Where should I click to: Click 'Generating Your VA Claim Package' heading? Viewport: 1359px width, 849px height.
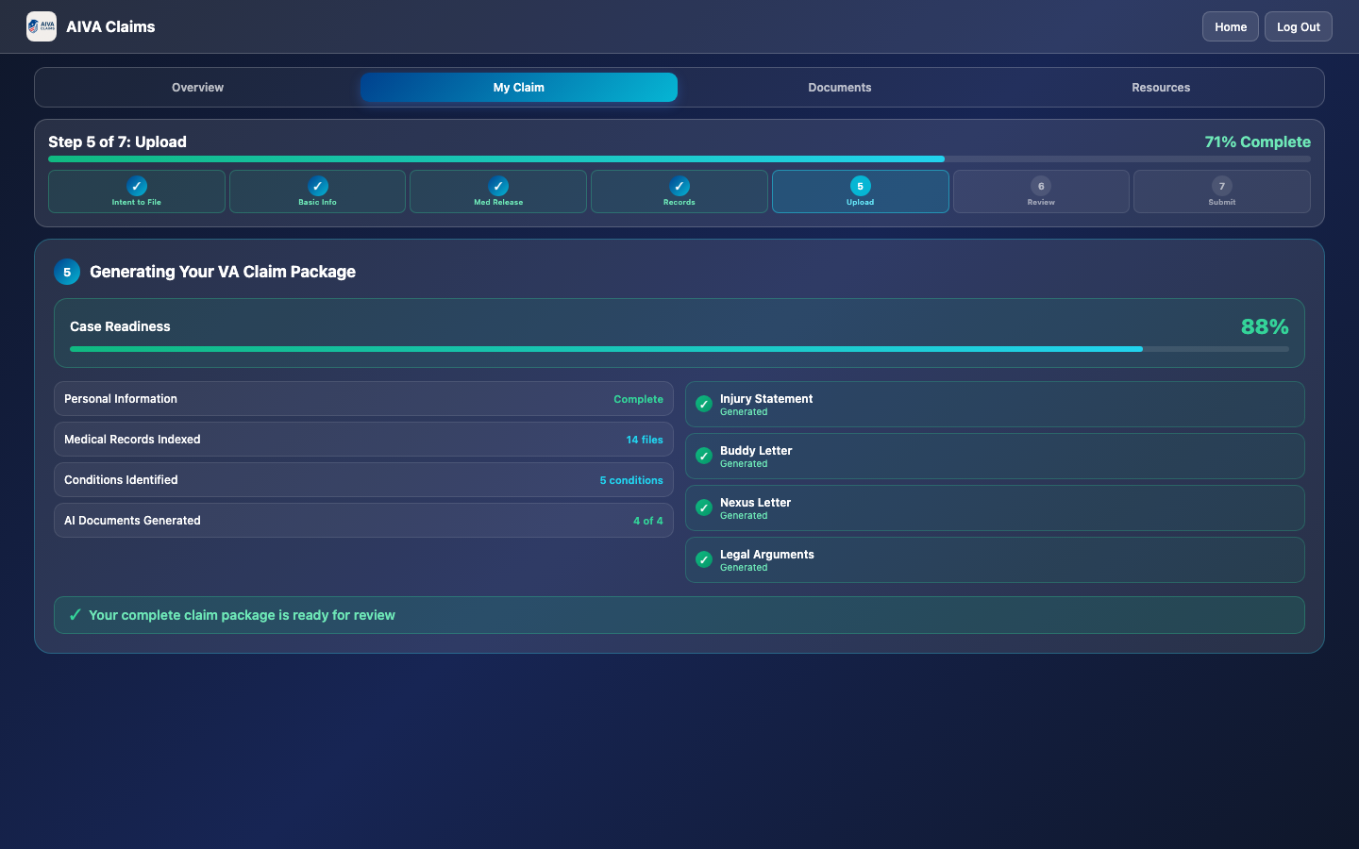[x=223, y=272]
